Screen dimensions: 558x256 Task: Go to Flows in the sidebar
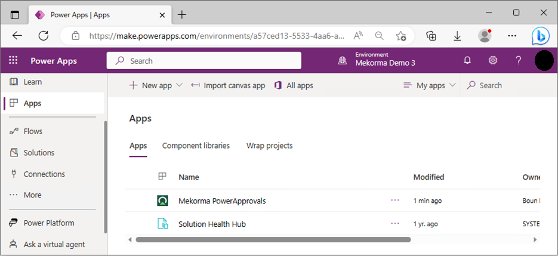point(33,131)
